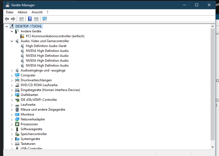Open the Aktion menu
Screen dimensions: 219x156
tap(22, 12)
